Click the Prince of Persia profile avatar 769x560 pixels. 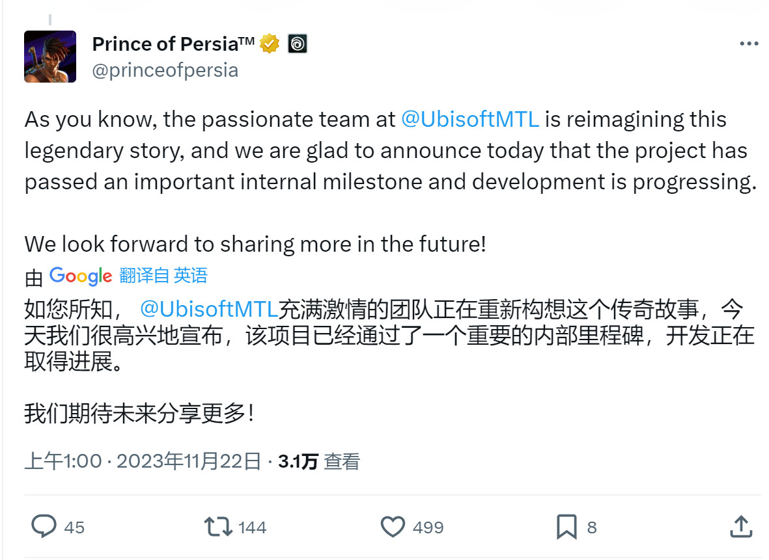coord(50,57)
